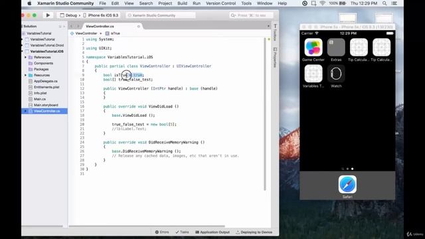Click the true_false_test declaration on line 10
Image resolution: width=425 pixels, height=239 pixels.
[135, 80]
